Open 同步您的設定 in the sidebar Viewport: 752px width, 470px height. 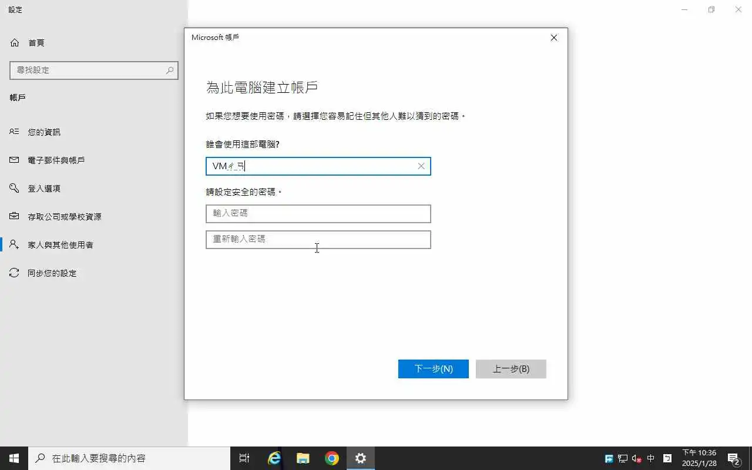point(52,273)
